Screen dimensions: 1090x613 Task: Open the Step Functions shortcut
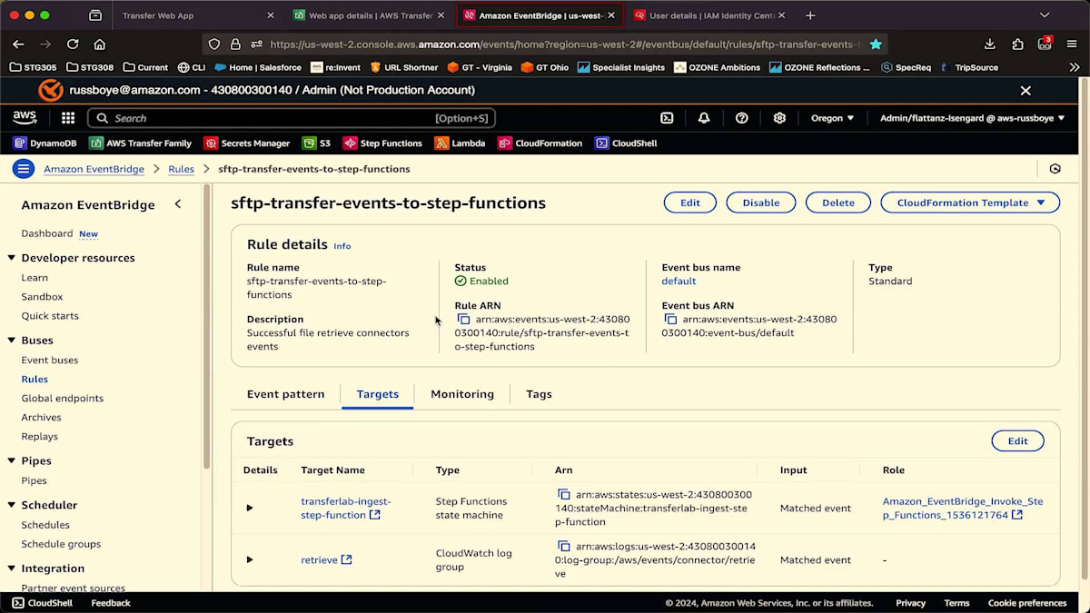tap(382, 143)
